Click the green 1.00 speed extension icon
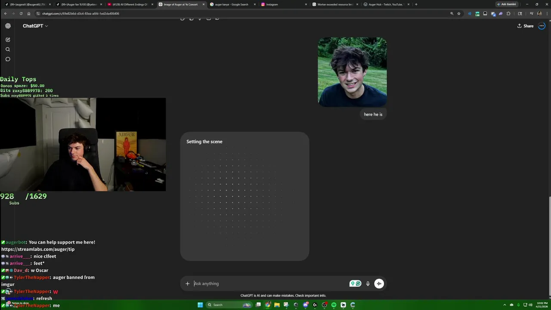 tap(477, 14)
